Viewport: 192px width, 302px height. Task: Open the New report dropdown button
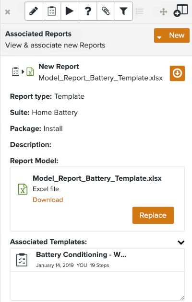(x=171, y=35)
